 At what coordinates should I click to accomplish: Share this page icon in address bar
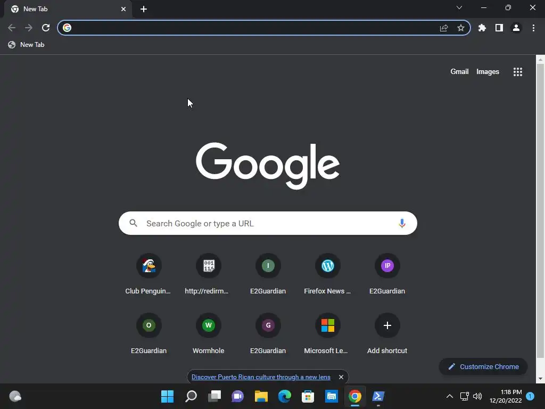[x=444, y=28]
